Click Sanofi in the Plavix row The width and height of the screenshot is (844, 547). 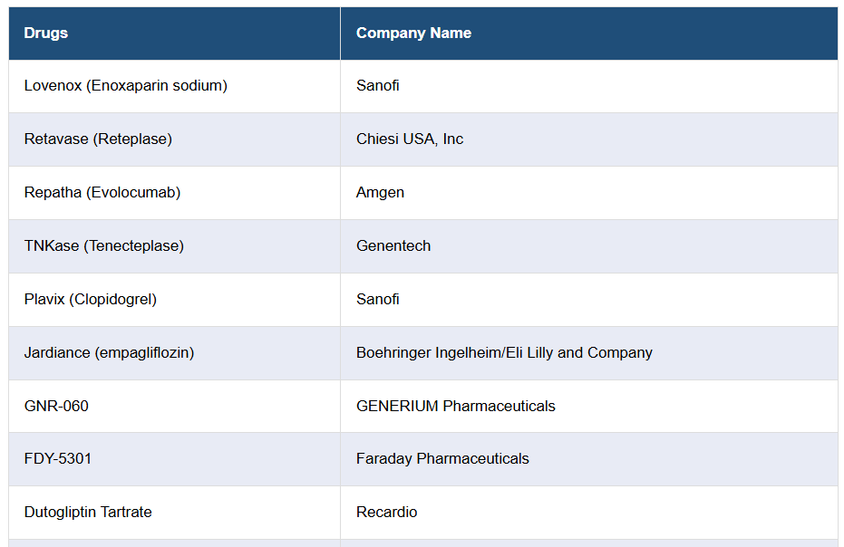pos(378,299)
